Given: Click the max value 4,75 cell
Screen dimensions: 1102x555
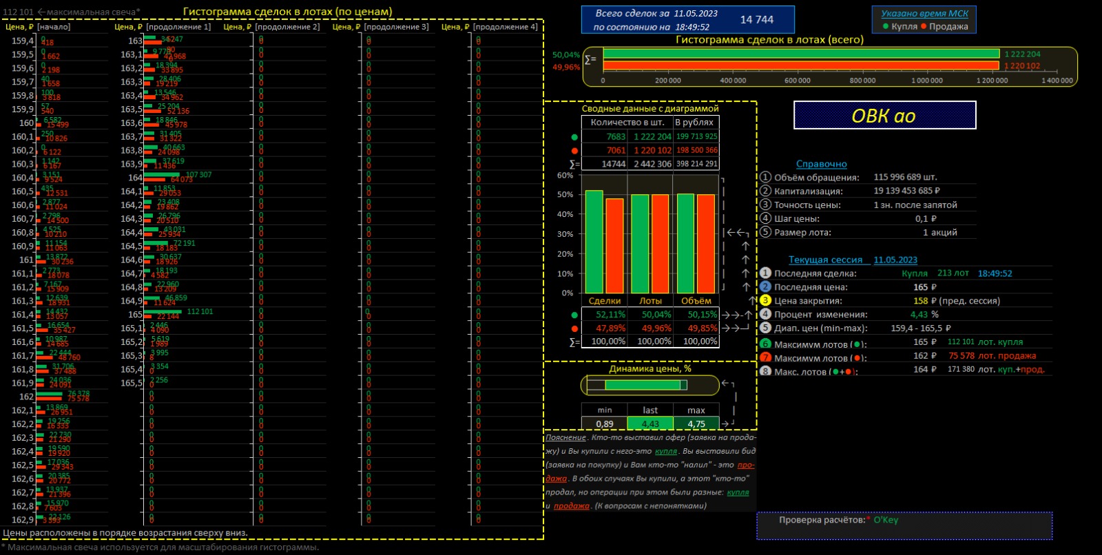Looking at the screenshot, I should coord(696,423).
